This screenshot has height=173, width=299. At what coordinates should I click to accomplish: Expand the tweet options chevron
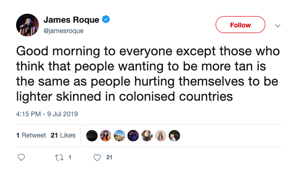(x=278, y=26)
